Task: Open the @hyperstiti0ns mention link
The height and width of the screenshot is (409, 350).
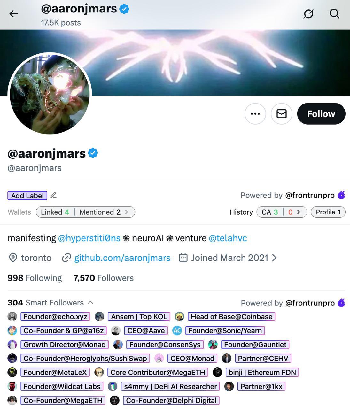Action: [89, 238]
